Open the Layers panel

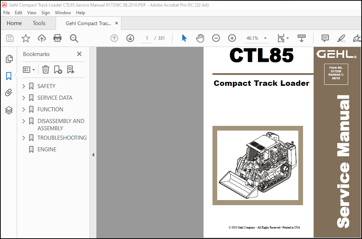coord(9,110)
